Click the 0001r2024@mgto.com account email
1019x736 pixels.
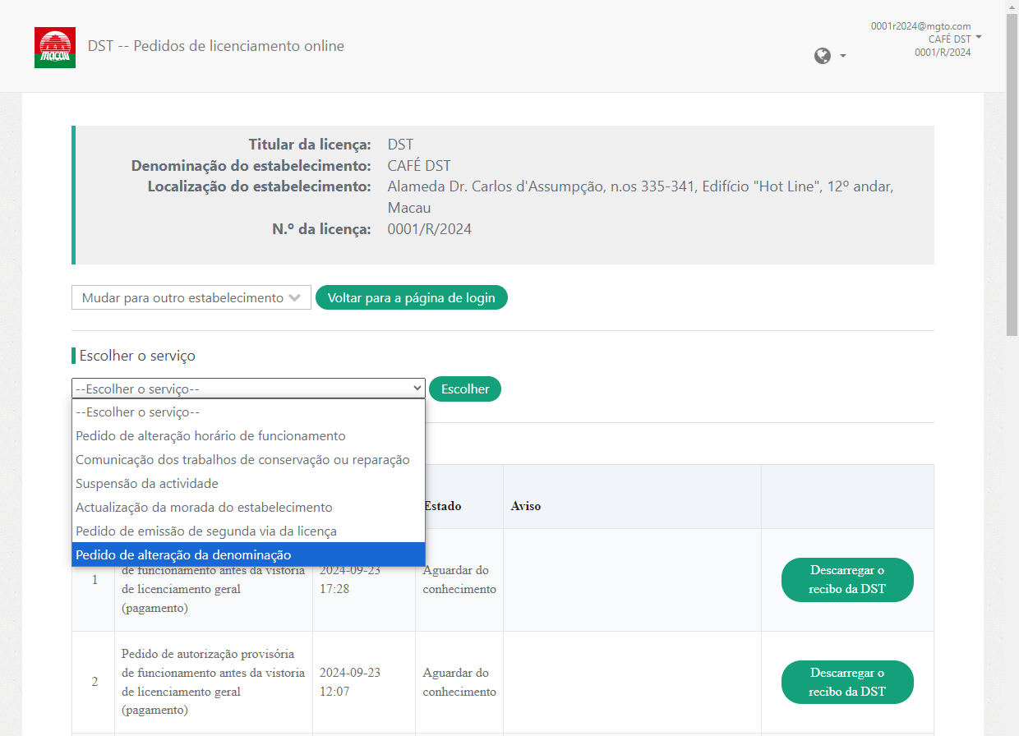click(x=920, y=26)
